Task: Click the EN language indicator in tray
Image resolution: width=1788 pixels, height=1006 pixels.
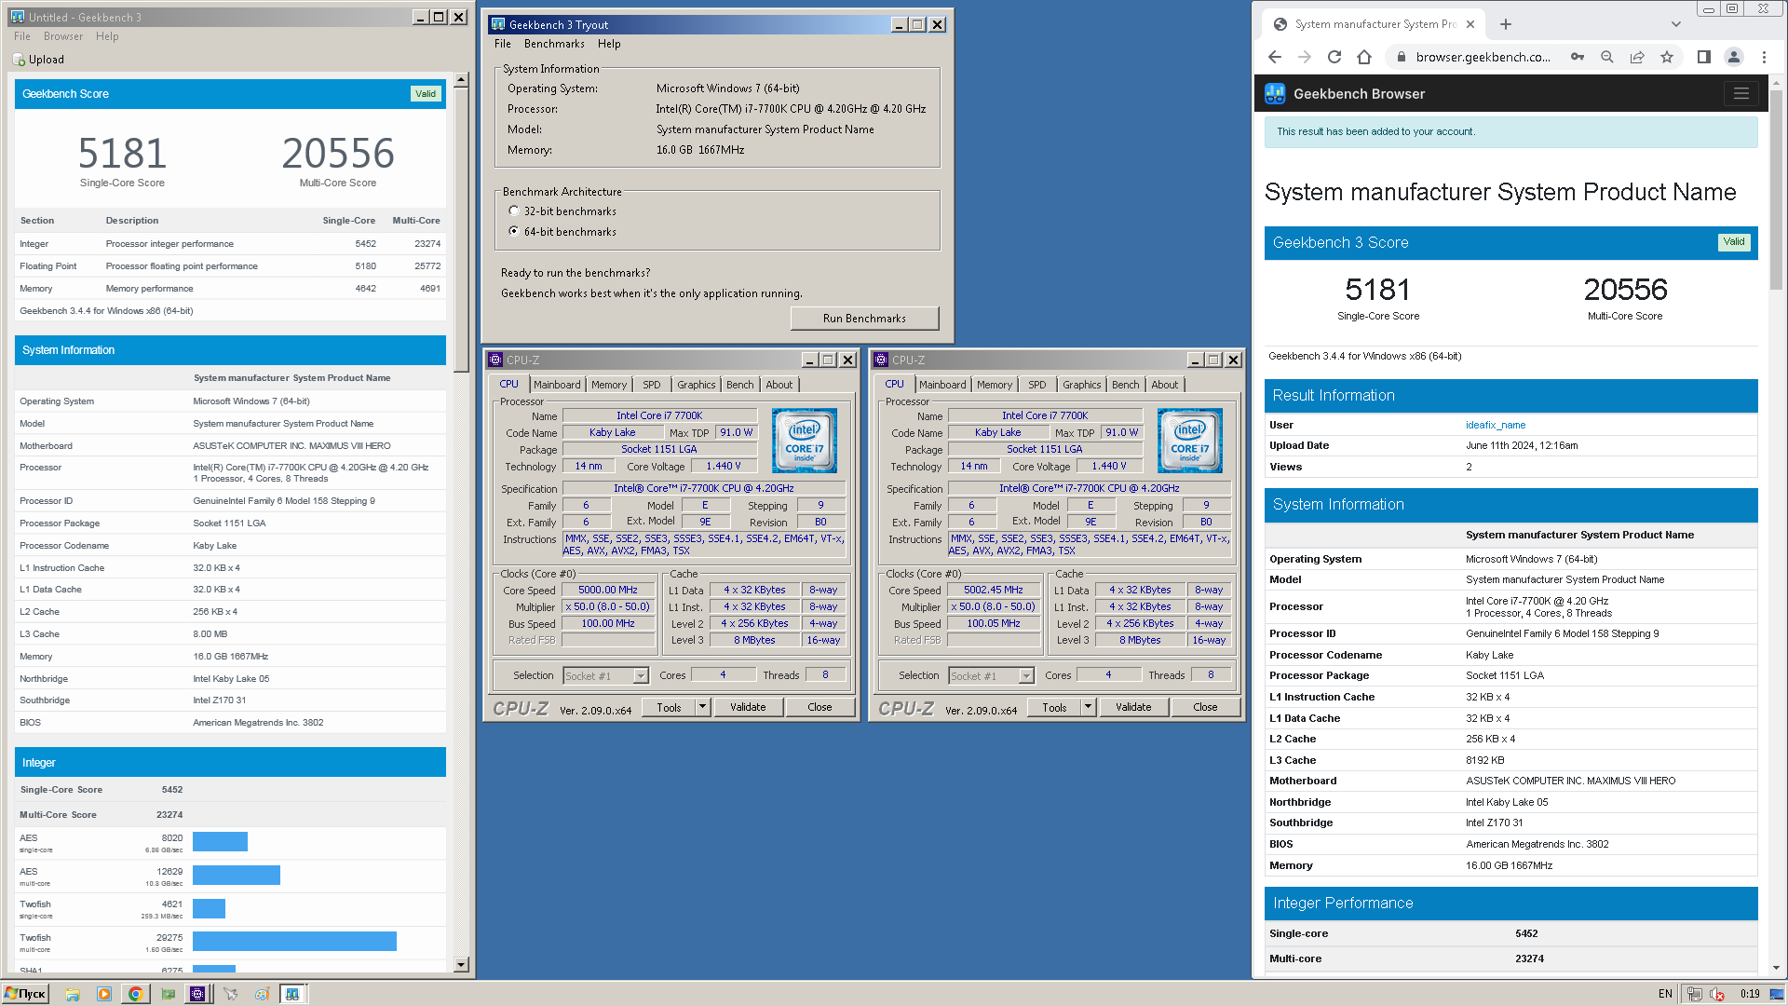Action: point(1665,994)
